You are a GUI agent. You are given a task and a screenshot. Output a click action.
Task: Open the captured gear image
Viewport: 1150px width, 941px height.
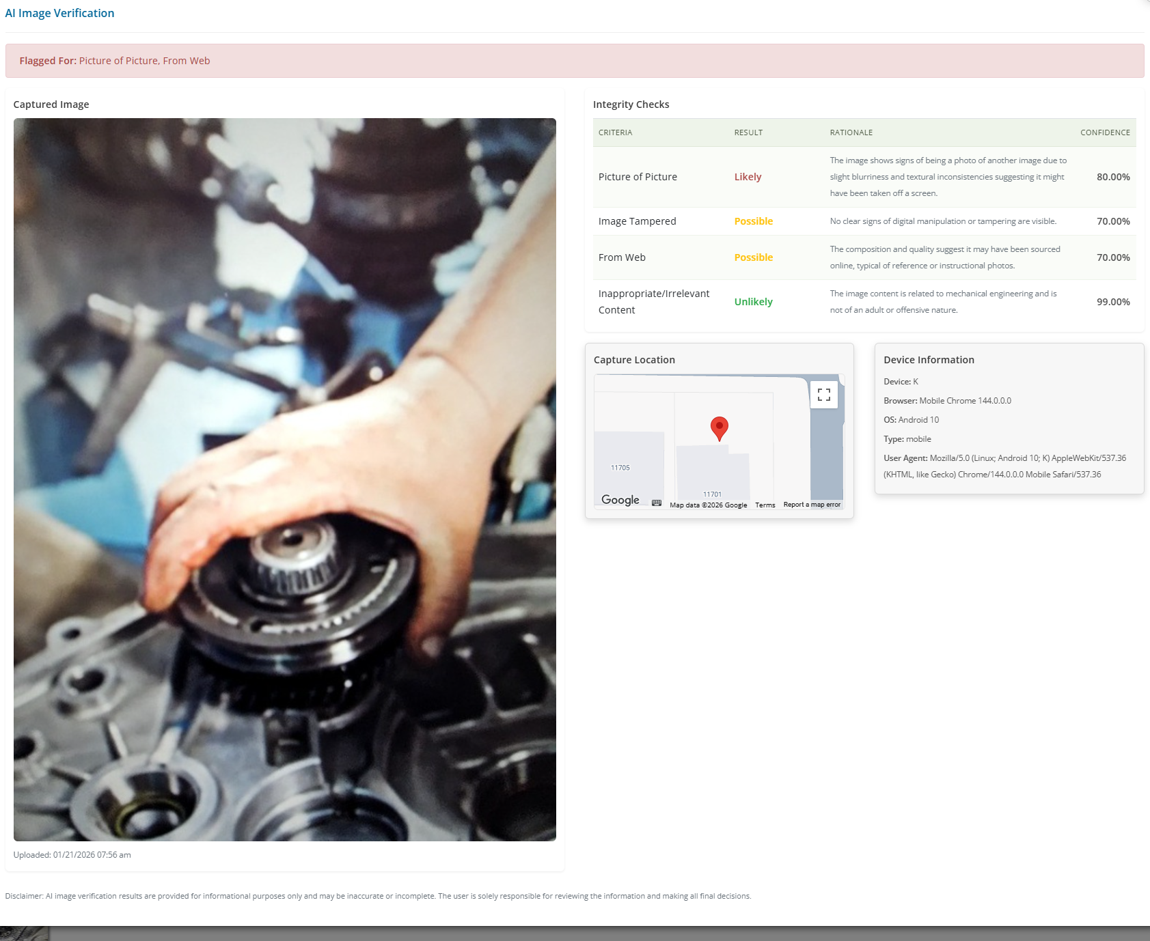point(285,479)
